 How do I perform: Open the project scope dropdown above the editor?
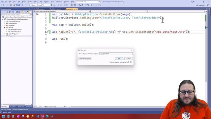pos(62,12)
